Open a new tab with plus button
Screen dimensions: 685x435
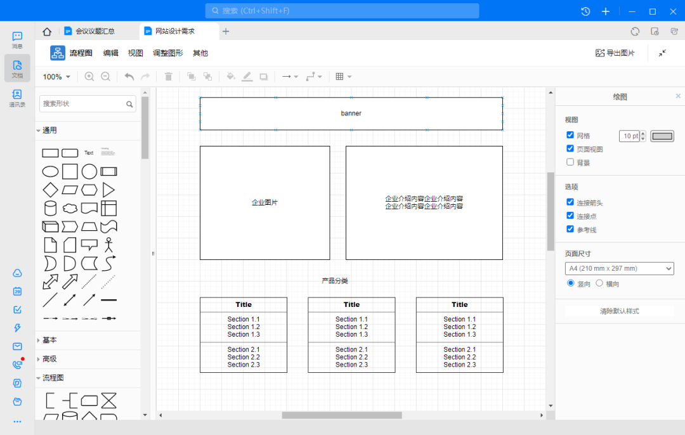point(226,31)
